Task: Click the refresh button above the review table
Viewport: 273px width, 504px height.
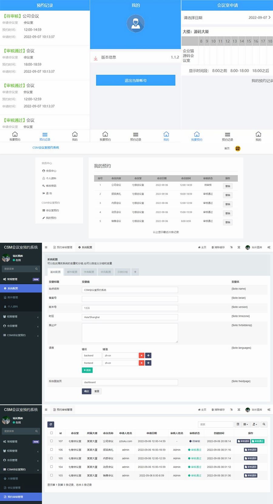Action: pyautogui.click(x=51, y=424)
